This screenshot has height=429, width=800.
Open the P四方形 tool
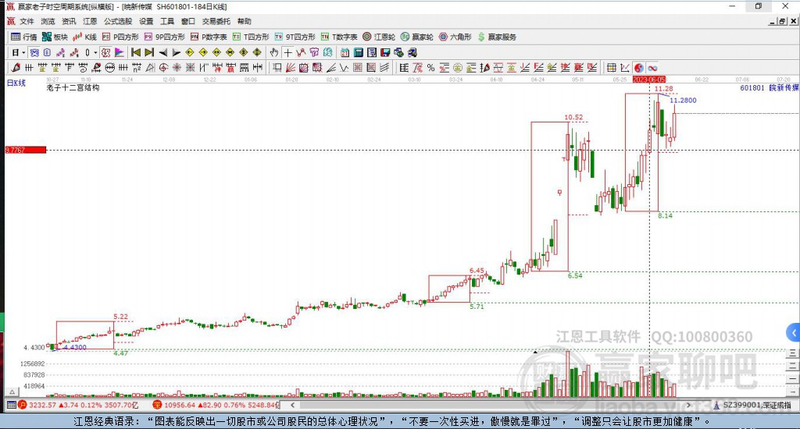(x=120, y=37)
